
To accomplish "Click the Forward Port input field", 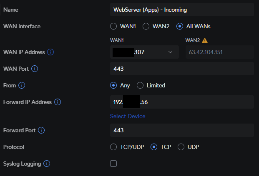I will coord(182,130).
